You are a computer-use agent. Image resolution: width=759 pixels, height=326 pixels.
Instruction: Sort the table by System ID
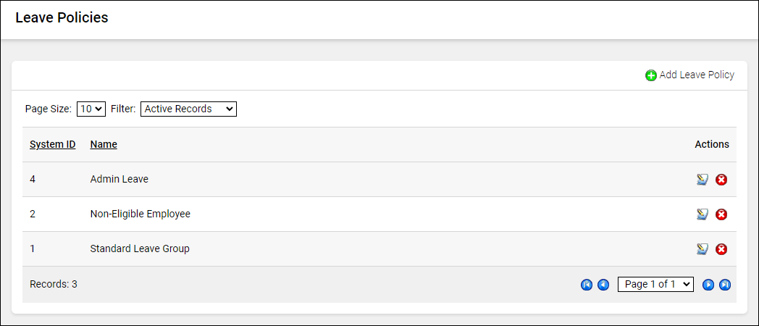52,144
